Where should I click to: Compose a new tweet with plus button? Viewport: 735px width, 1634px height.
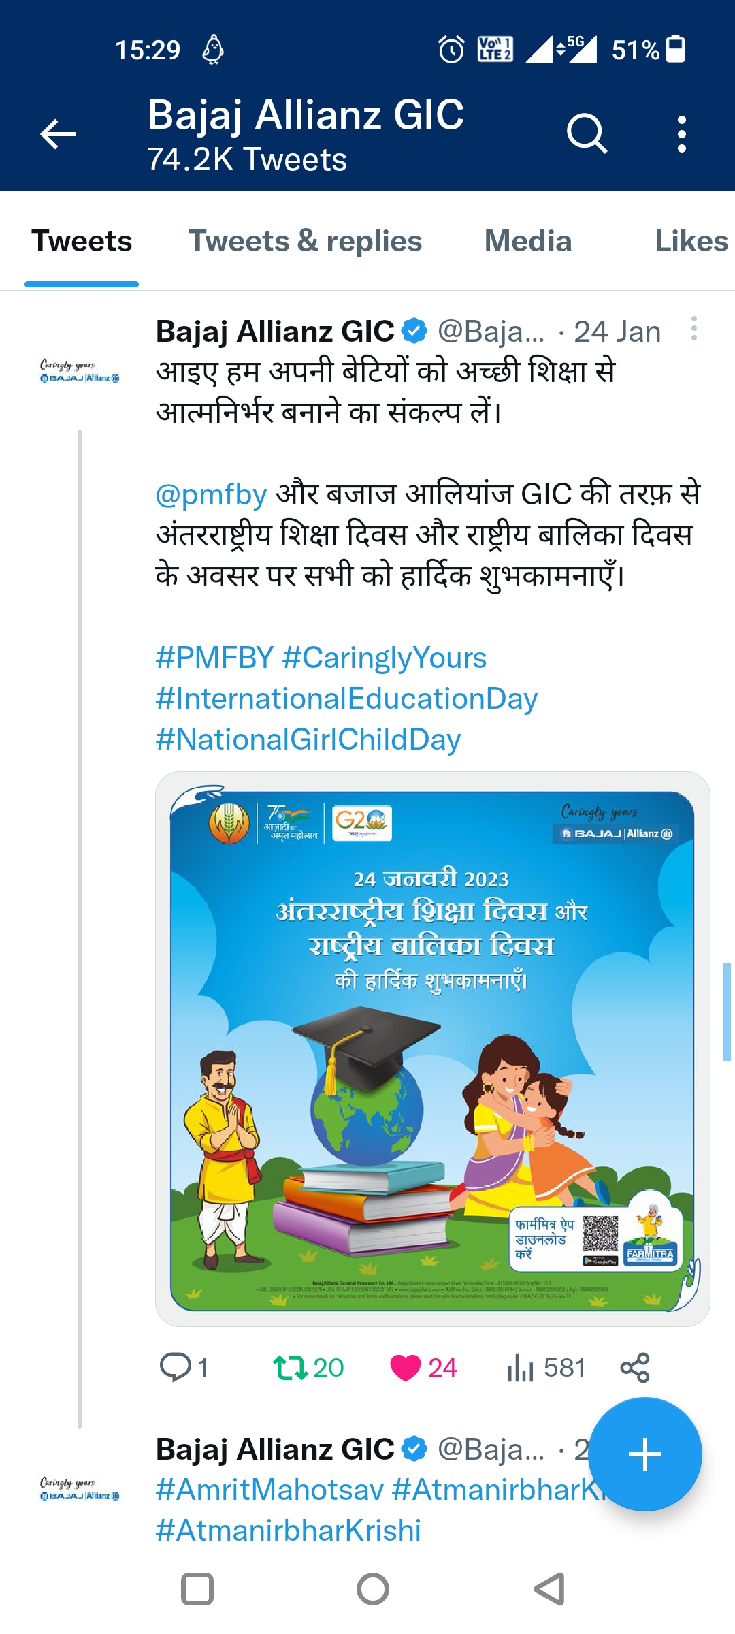(644, 1455)
